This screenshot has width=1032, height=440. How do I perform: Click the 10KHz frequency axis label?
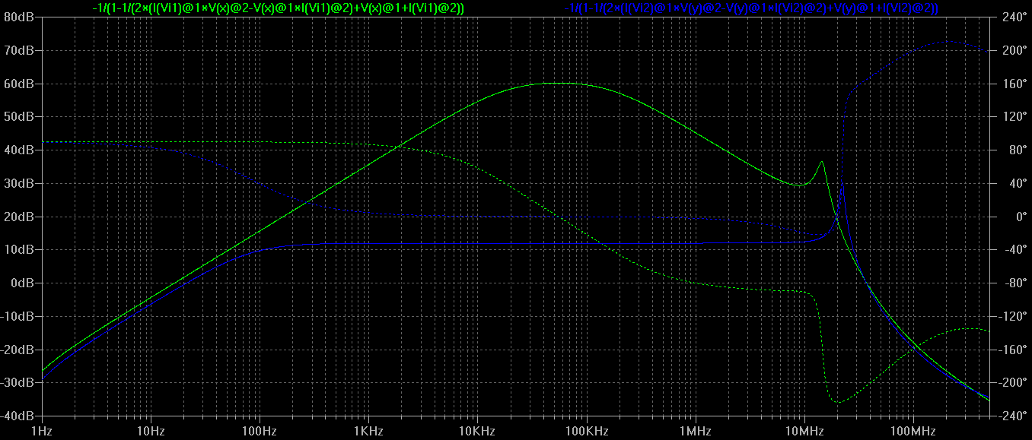[477, 432]
